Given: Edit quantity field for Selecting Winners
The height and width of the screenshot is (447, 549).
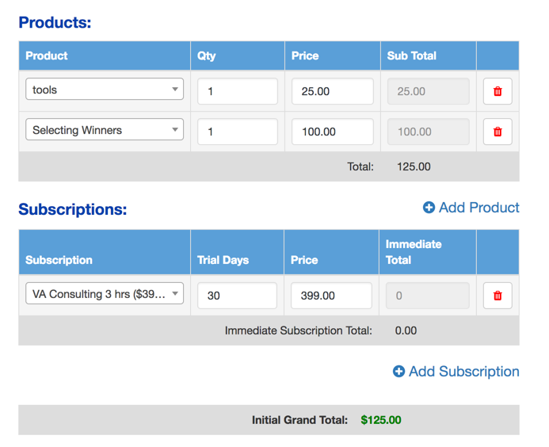Looking at the screenshot, I should tap(237, 132).
